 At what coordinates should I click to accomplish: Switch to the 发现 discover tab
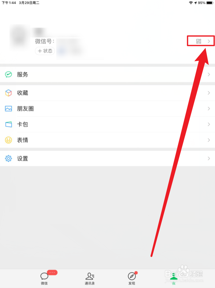132,278
